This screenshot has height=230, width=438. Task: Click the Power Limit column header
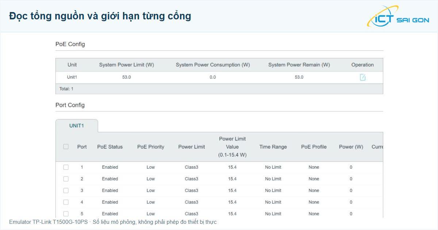click(192, 147)
